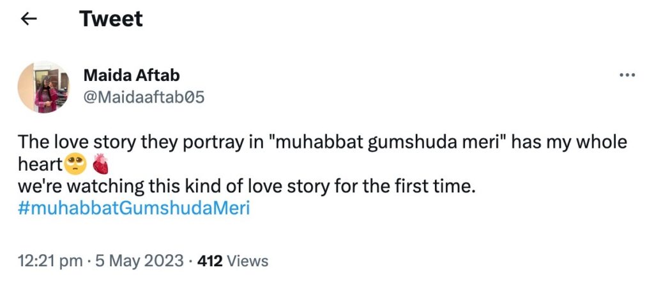Open the @Maidaaftab05 handle link
This screenshot has width=654, height=286.
(x=144, y=97)
